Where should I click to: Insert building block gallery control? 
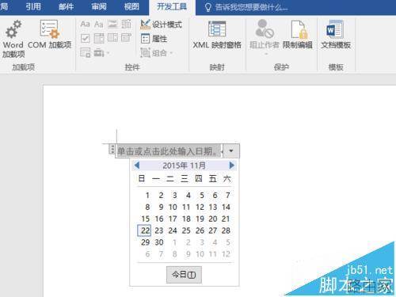point(127,25)
